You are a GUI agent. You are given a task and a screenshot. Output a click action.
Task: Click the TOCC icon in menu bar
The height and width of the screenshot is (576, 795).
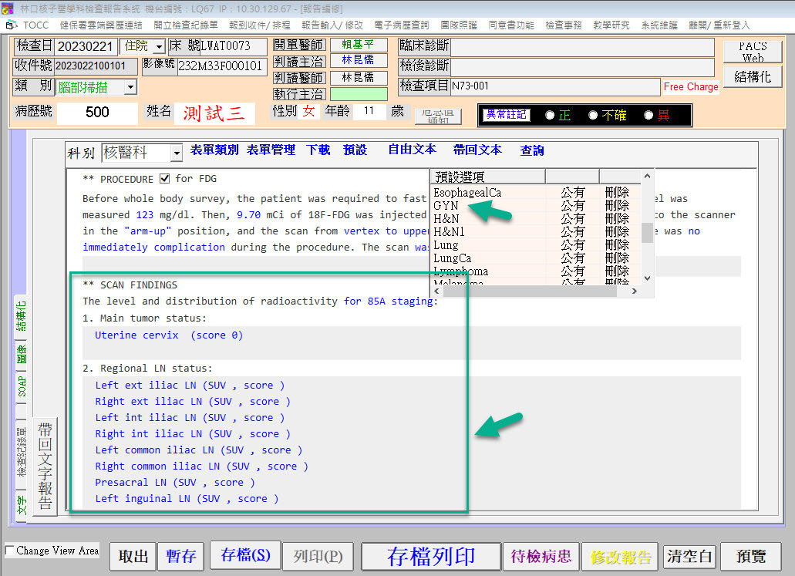pos(12,25)
